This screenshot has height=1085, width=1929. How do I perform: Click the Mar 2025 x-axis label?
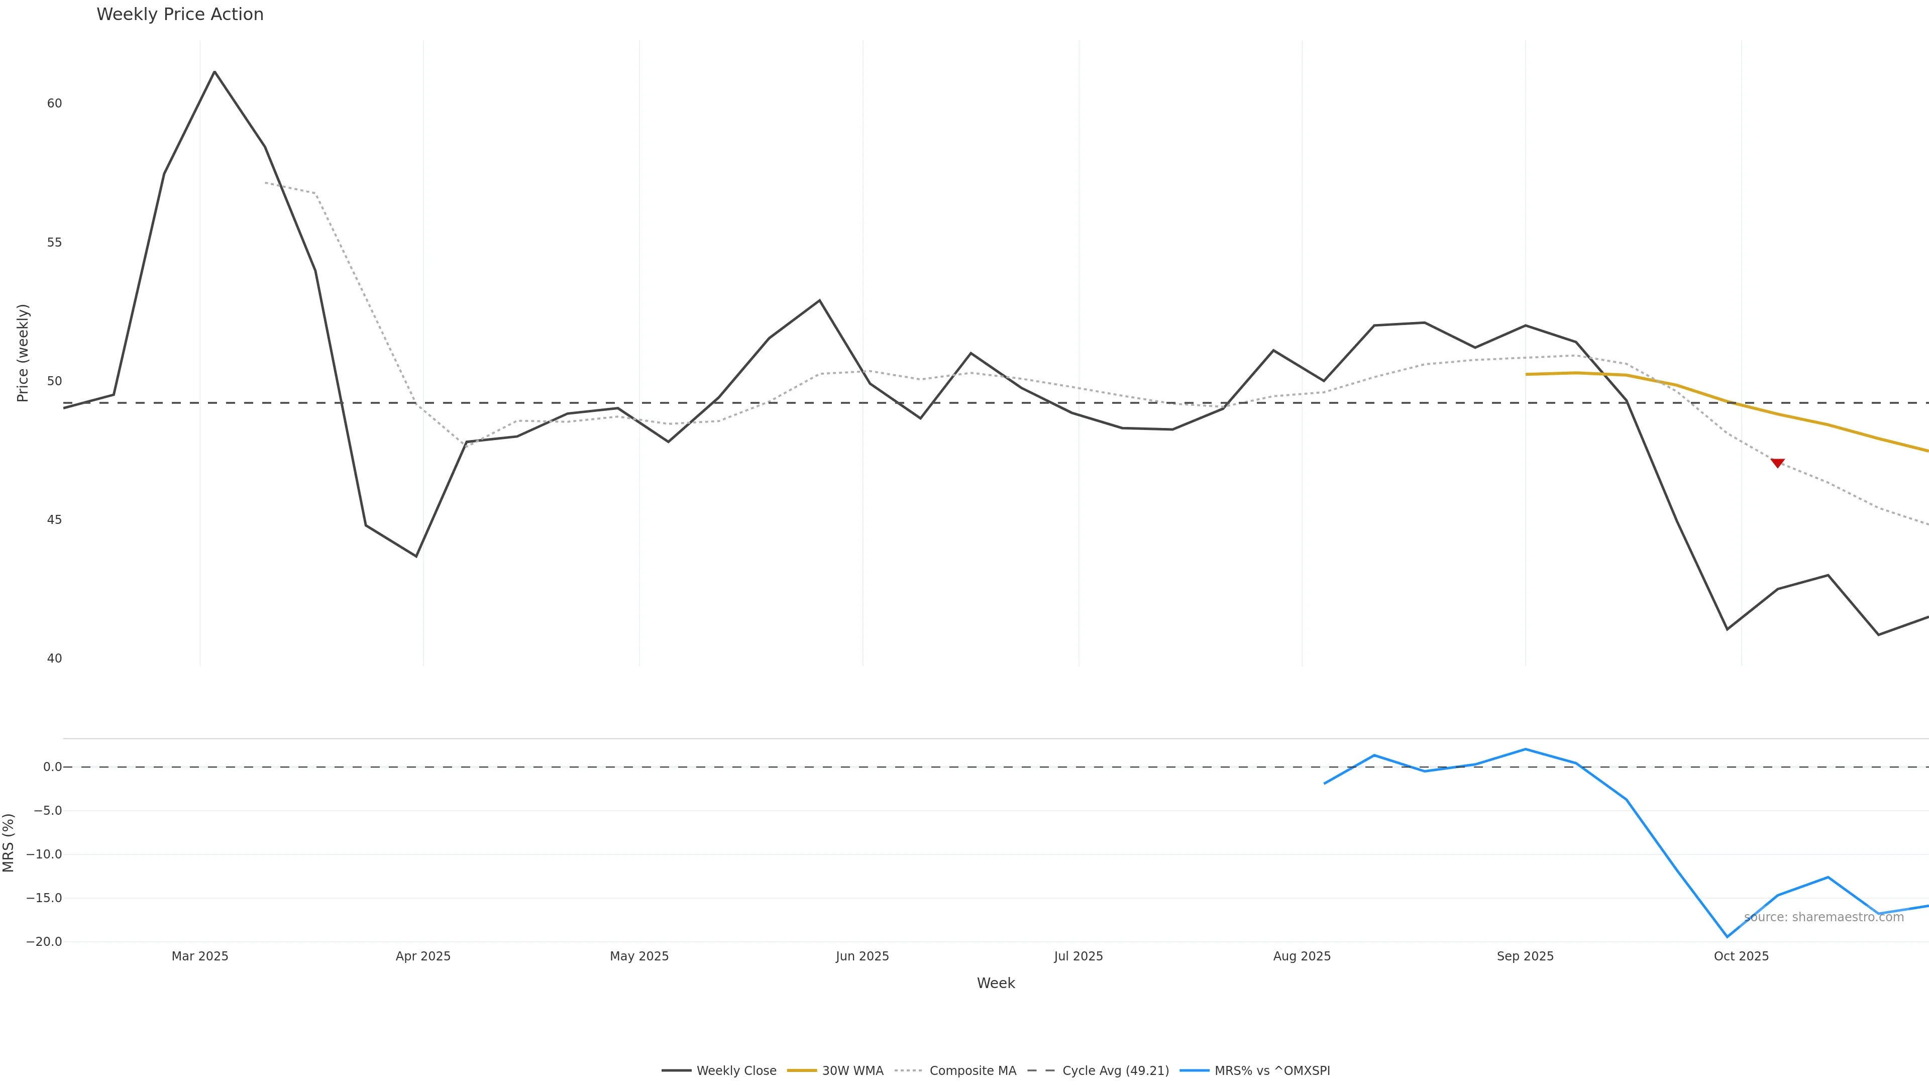coord(200,956)
